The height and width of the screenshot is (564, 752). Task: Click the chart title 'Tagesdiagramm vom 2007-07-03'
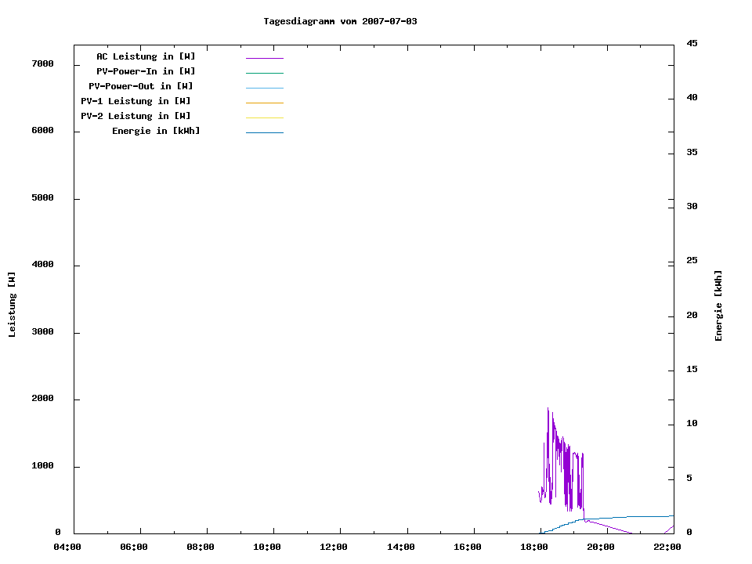(x=340, y=21)
